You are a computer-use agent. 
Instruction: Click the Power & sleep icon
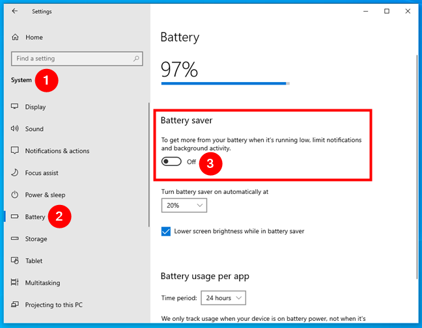point(14,195)
